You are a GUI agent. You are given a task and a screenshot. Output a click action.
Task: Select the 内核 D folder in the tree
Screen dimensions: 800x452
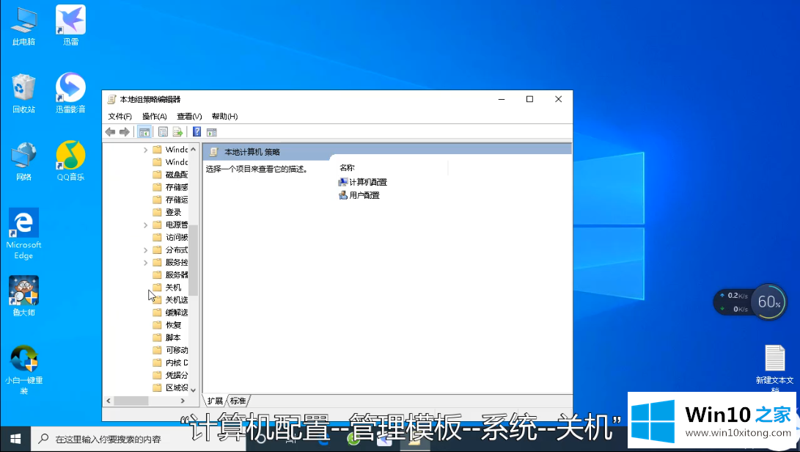(170, 362)
